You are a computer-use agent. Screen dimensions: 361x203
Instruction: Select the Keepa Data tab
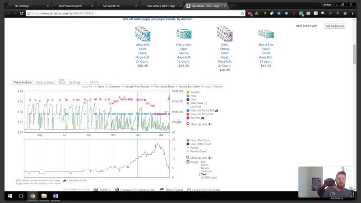coord(62,82)
